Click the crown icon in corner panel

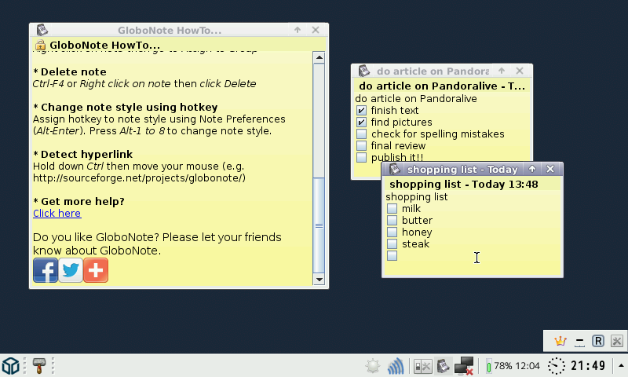pyautogui.click(x=560, y=342)
